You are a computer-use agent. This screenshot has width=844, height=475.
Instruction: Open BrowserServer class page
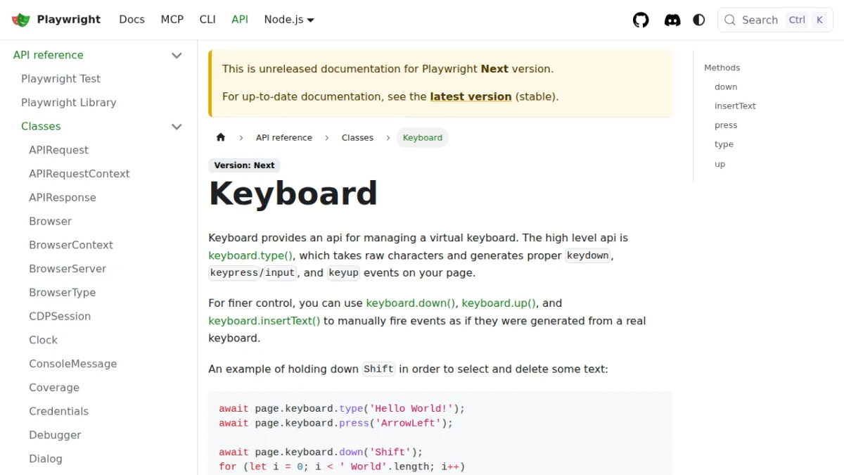68,269
